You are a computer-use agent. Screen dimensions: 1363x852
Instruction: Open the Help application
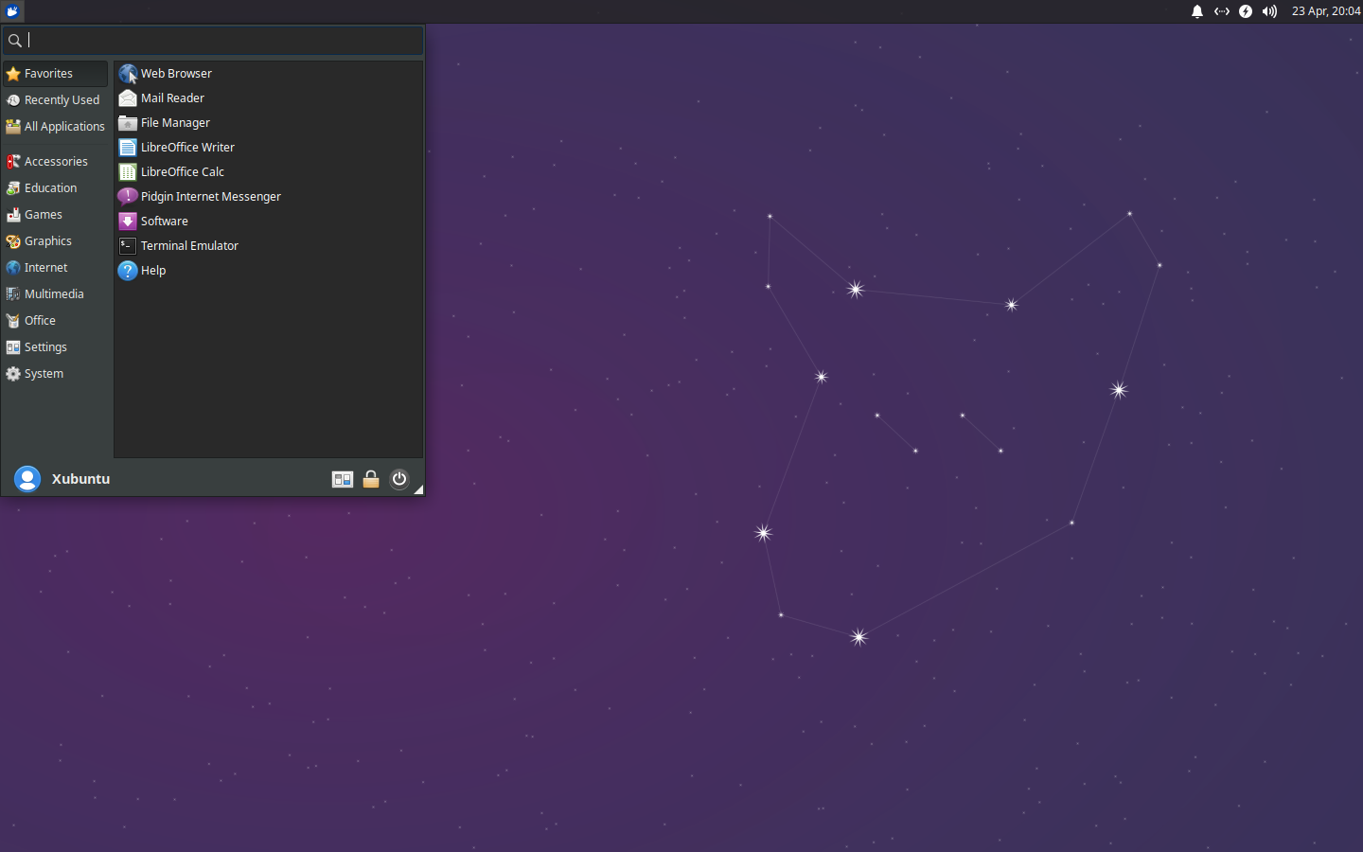(152, 270)
